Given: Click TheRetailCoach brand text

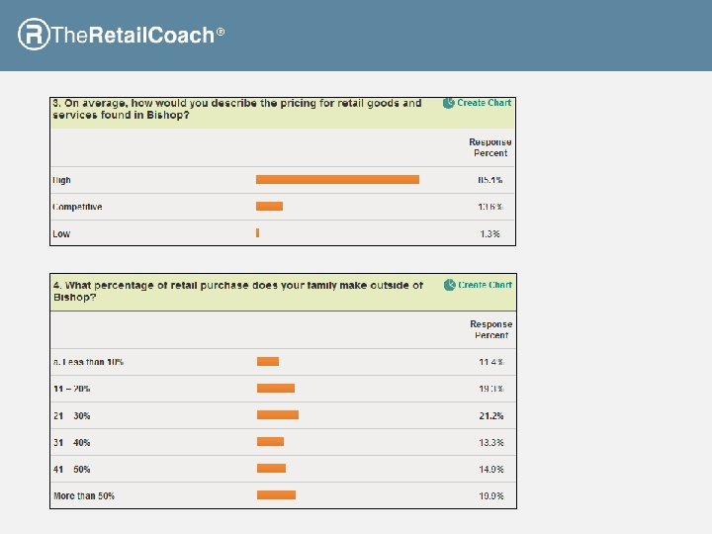Looking at the screenshot, I should [133, 36].
